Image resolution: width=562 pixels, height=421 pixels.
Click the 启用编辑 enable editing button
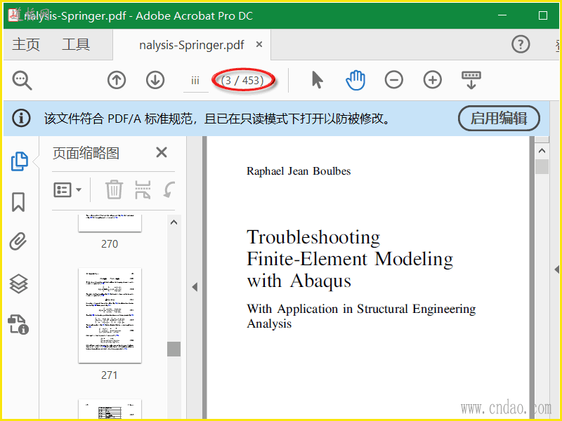[x=499, y=118]
